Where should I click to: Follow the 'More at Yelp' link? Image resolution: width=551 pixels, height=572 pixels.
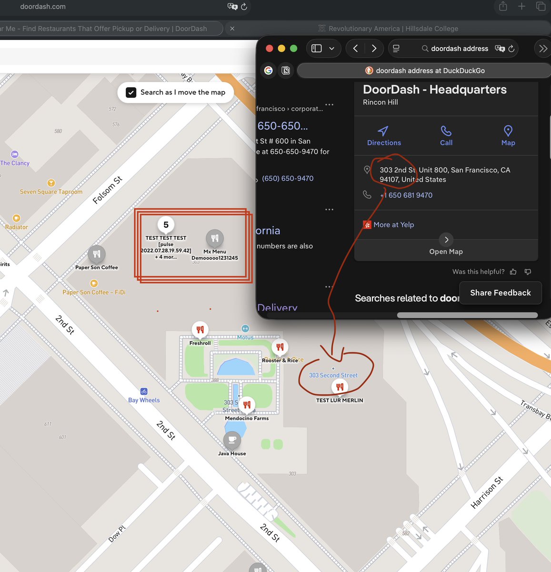(x=393, y=225)
